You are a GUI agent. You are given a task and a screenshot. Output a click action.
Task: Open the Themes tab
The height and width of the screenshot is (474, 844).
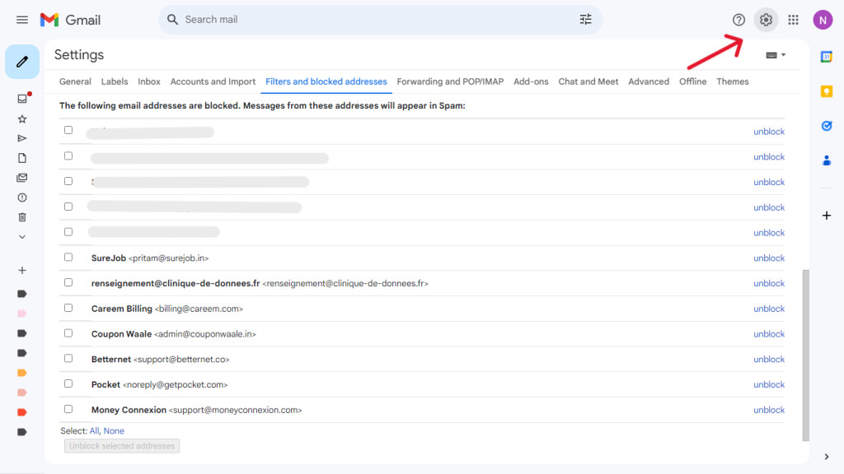click(733, 81)
